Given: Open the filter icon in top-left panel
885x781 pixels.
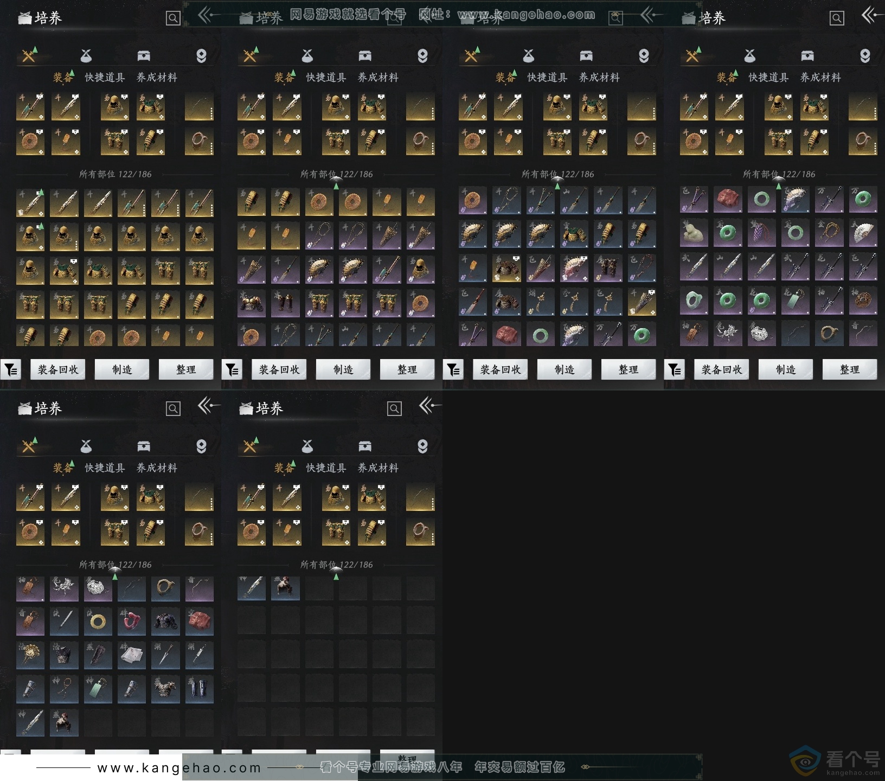Looking at the screenshot, I should pos(11,369).
